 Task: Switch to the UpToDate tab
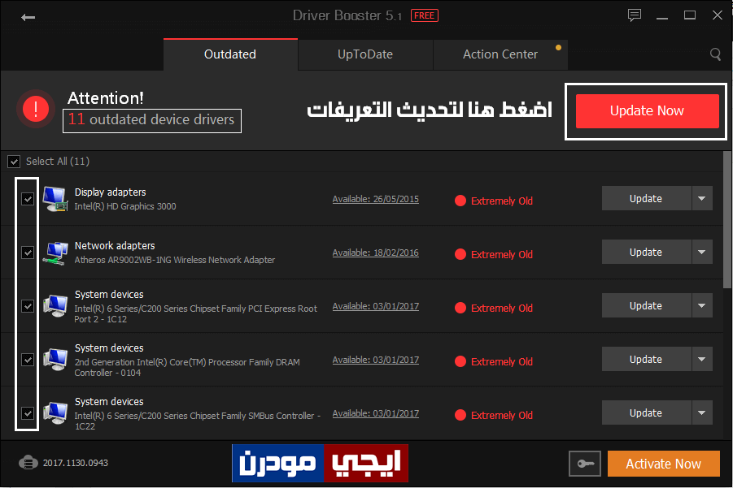[x=365, y=54]
